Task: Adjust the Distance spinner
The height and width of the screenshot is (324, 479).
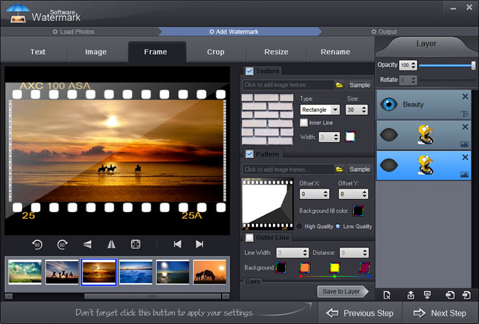Action: (x=354, y=253)
